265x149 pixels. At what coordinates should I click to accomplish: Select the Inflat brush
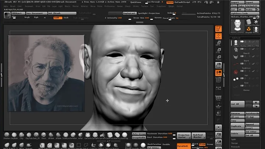tap(80, 136)
